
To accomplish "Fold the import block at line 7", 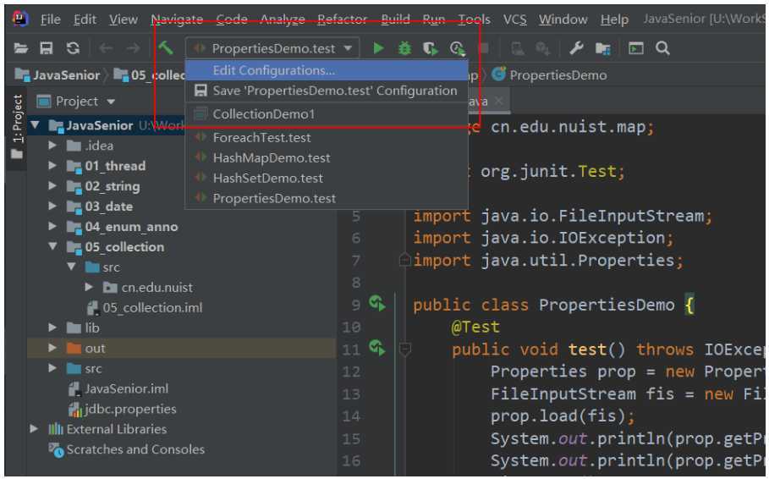I will click(405, 260).
